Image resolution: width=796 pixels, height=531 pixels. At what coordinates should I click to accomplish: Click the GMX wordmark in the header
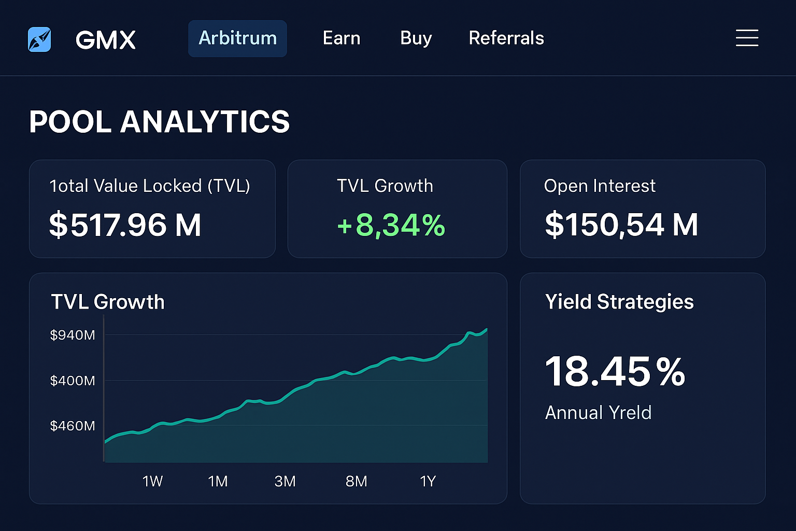[105, 38]
